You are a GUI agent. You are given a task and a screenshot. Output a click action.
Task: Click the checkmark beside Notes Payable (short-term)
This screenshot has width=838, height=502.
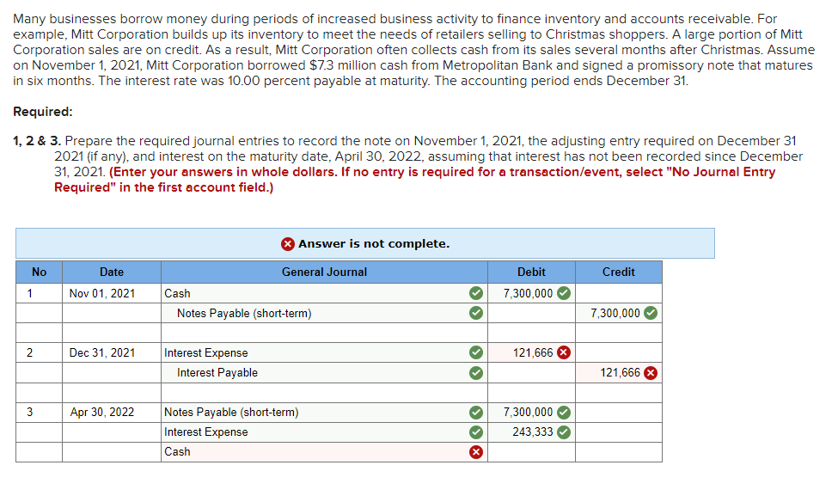coord(475,313)
